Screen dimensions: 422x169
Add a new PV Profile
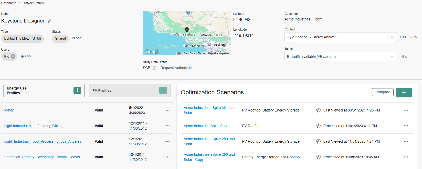163,90
